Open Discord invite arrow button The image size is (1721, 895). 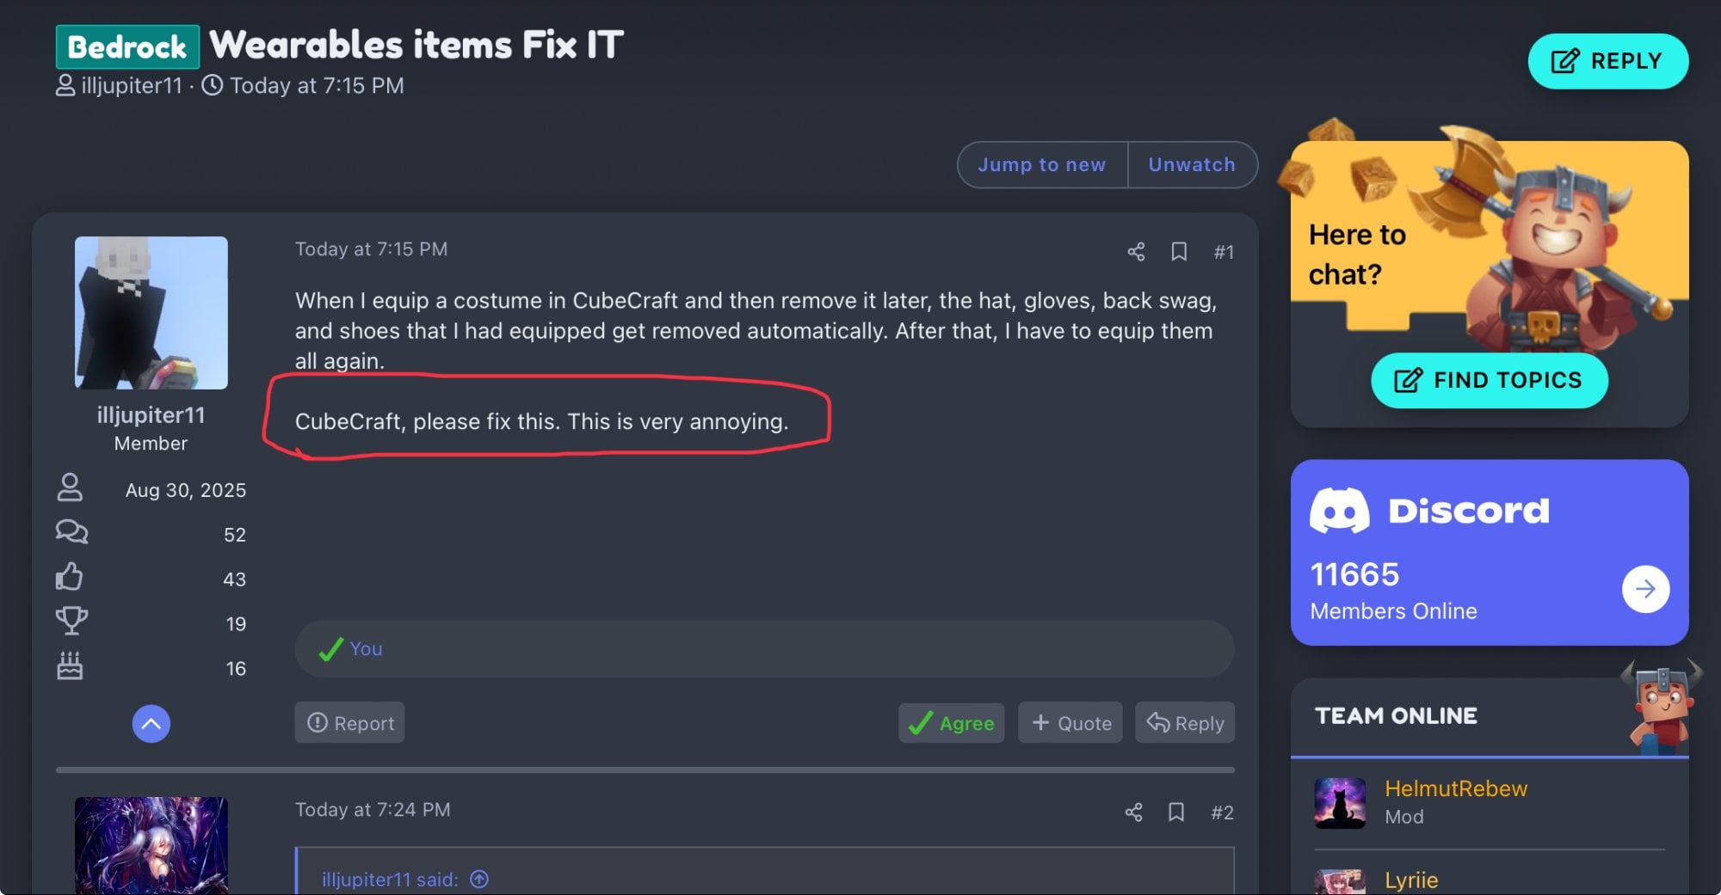tap(1645, 589)
